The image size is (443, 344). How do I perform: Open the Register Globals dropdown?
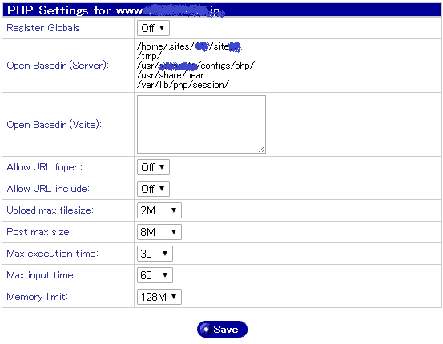pyautogui.click(x=153, y=28)
